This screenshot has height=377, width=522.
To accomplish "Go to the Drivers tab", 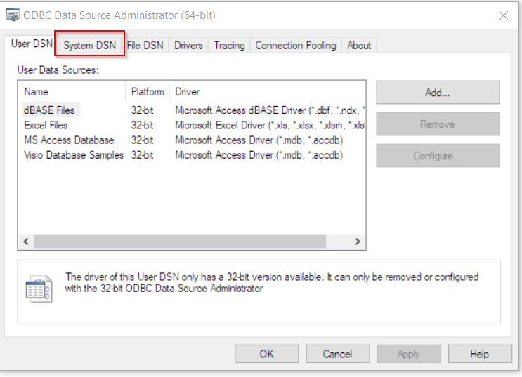I will 188,45.
